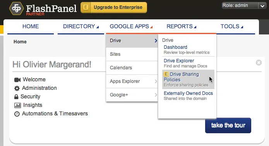The width and height of the screenshot is (269, 146).
Task: Open Drive Sharing Policies
Action: pos(188,79)
